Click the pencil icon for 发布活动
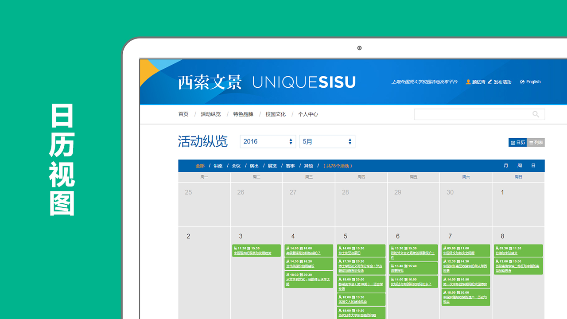567x319 pixels. [x=490, y=82]
